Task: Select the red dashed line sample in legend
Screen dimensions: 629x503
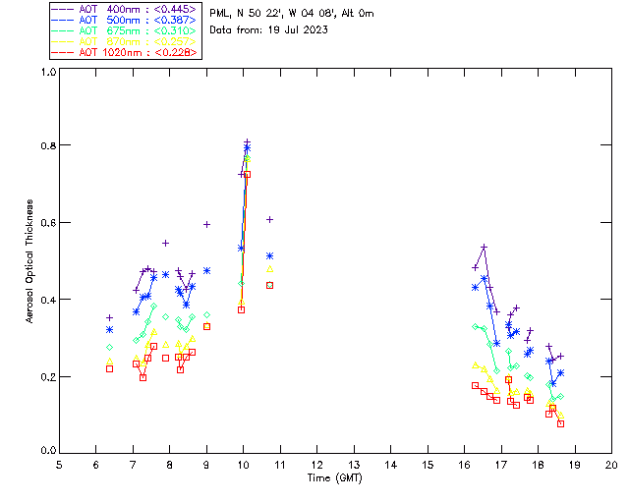Action: pos(63,52)
